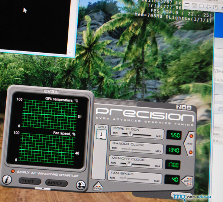Click the memory clock value 1700
This screenshot has height=202, width=223.
pyautogui.click(x=172, y=165)
